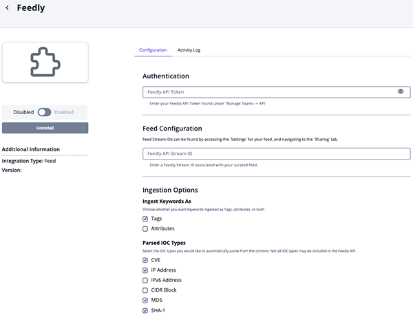Open the Activity Log tab
Screen dimensions: 413x315
pyautogui.click(x=189, y=50)
